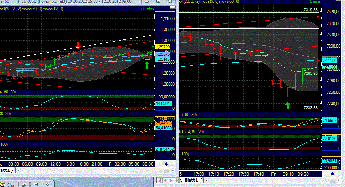Click the 5 mins timeframe label

315,1
